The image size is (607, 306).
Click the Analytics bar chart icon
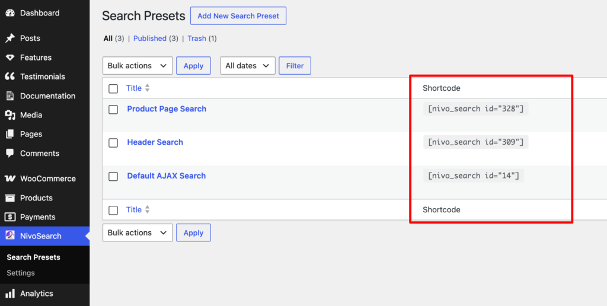coord(10,293)
